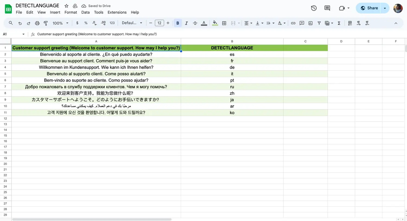Image resolution: width=407 pixels, height=221 pixels.
Task: Click the font size input field
Action: [159, 23]
